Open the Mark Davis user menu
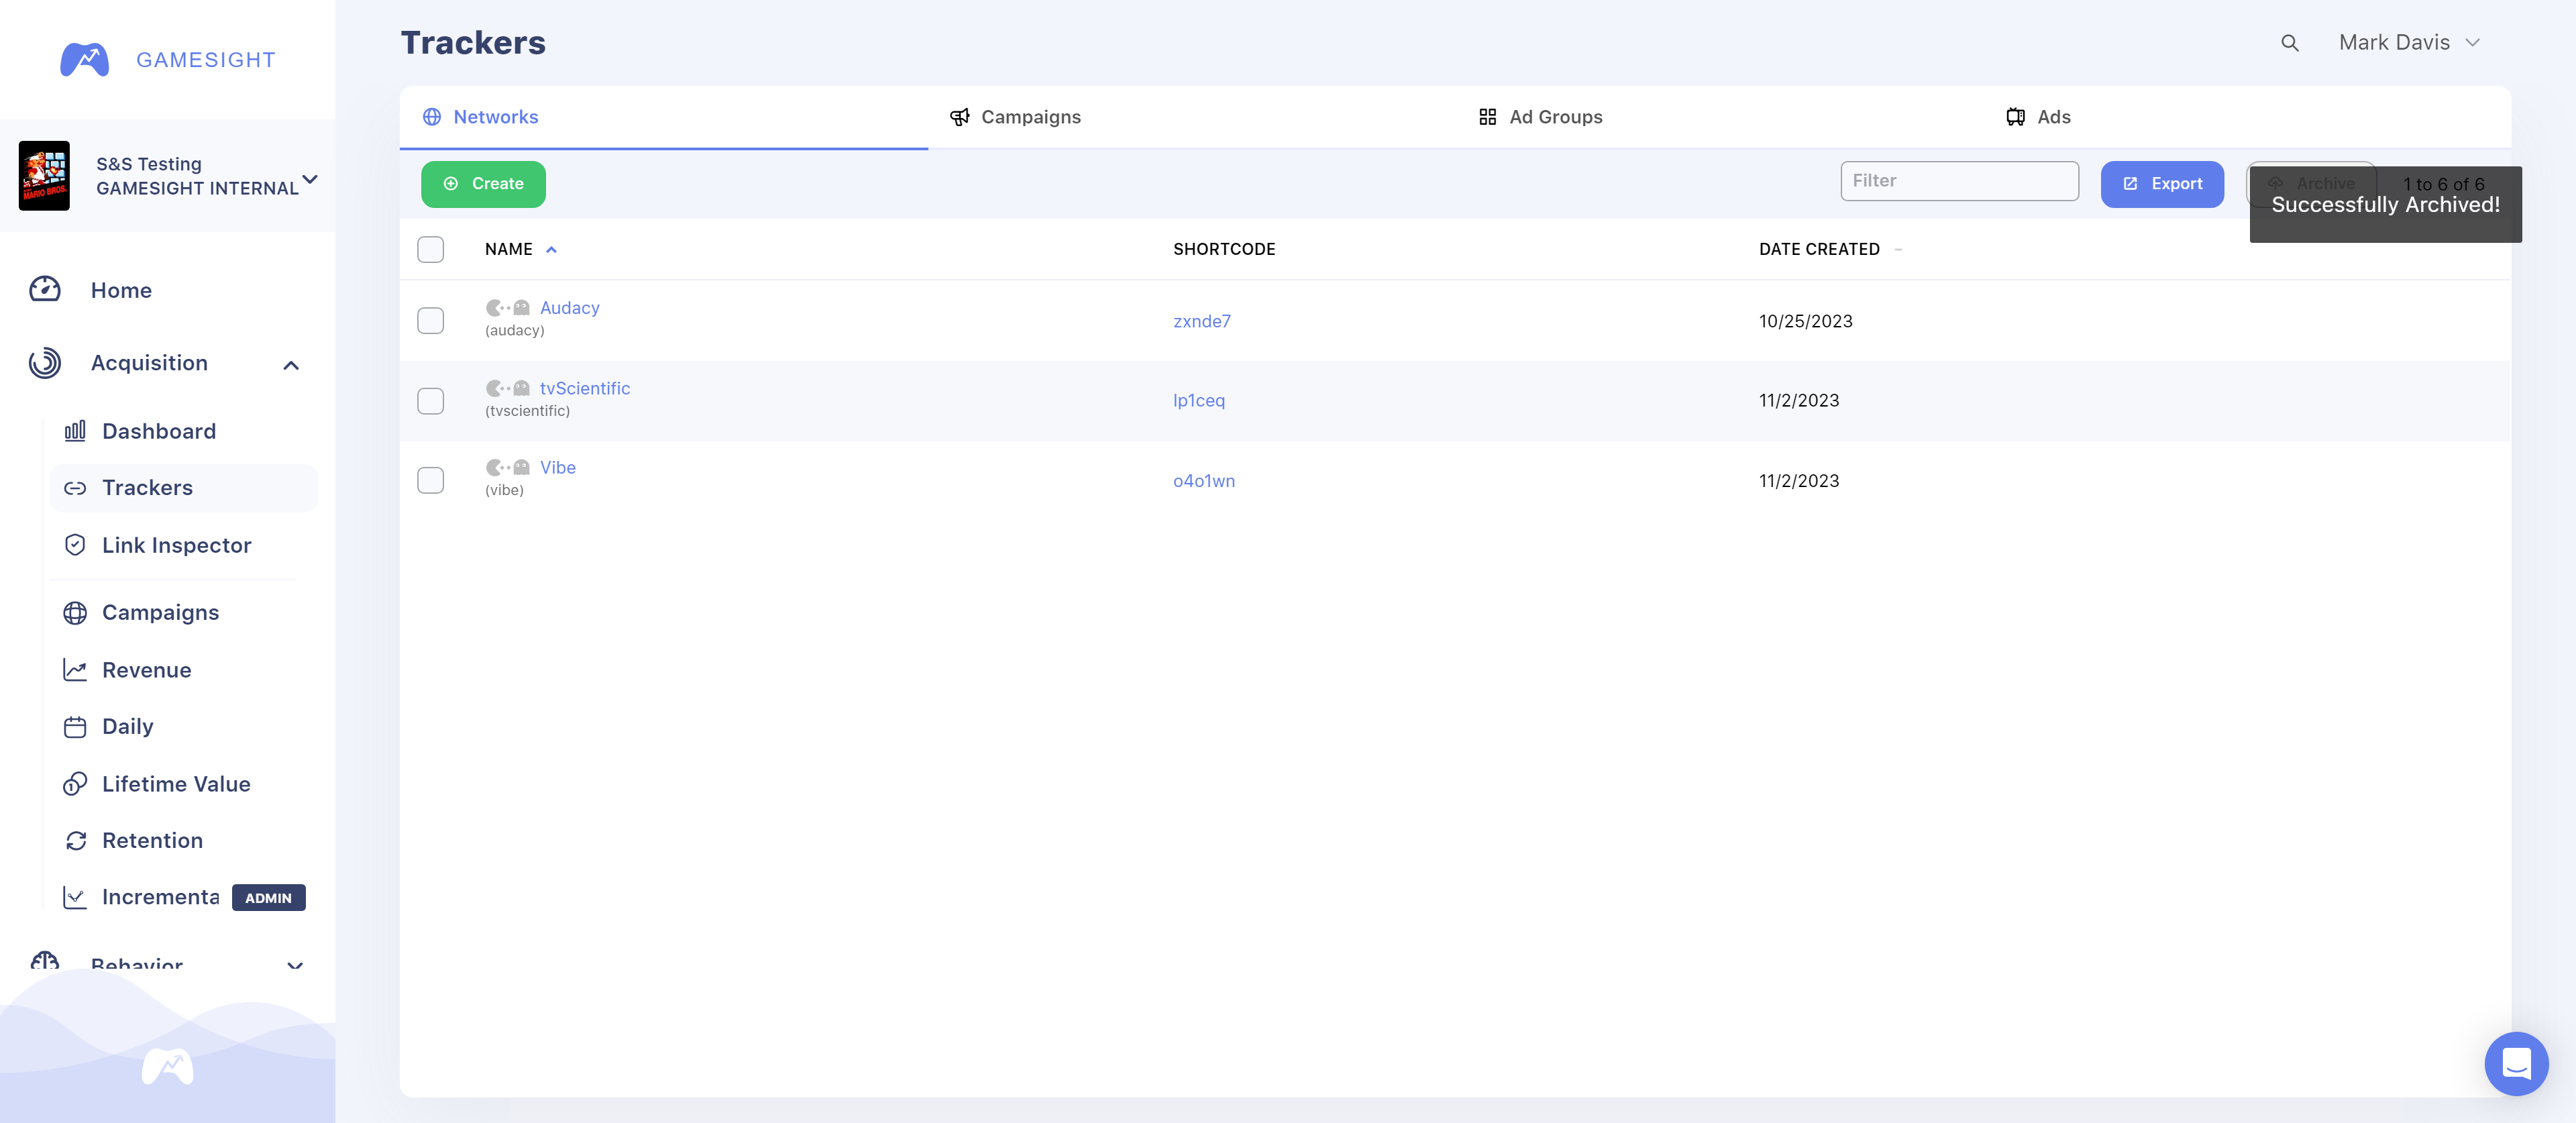The image size is (2576, 1123). pos(2410,43)
